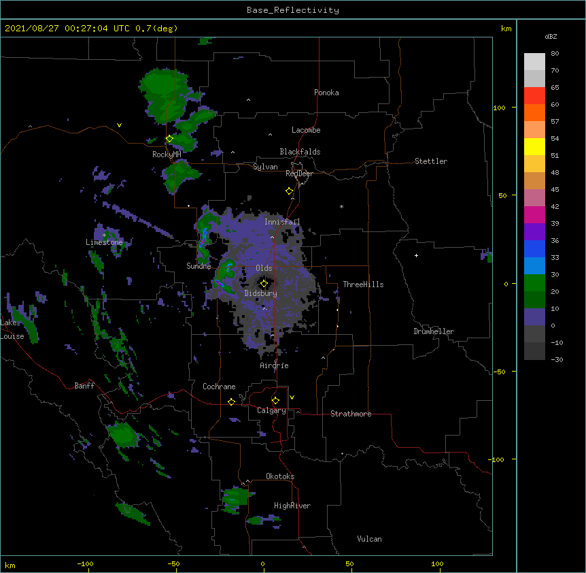The width and height of the screenshot is (586, 573).
Task: Click the Sundre town label
Action: [x=199, y=266]
